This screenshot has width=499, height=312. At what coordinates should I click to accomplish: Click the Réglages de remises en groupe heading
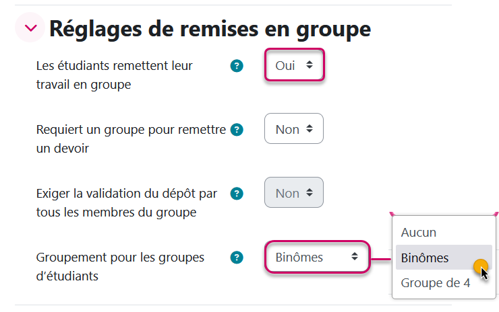tap(210, 28)
